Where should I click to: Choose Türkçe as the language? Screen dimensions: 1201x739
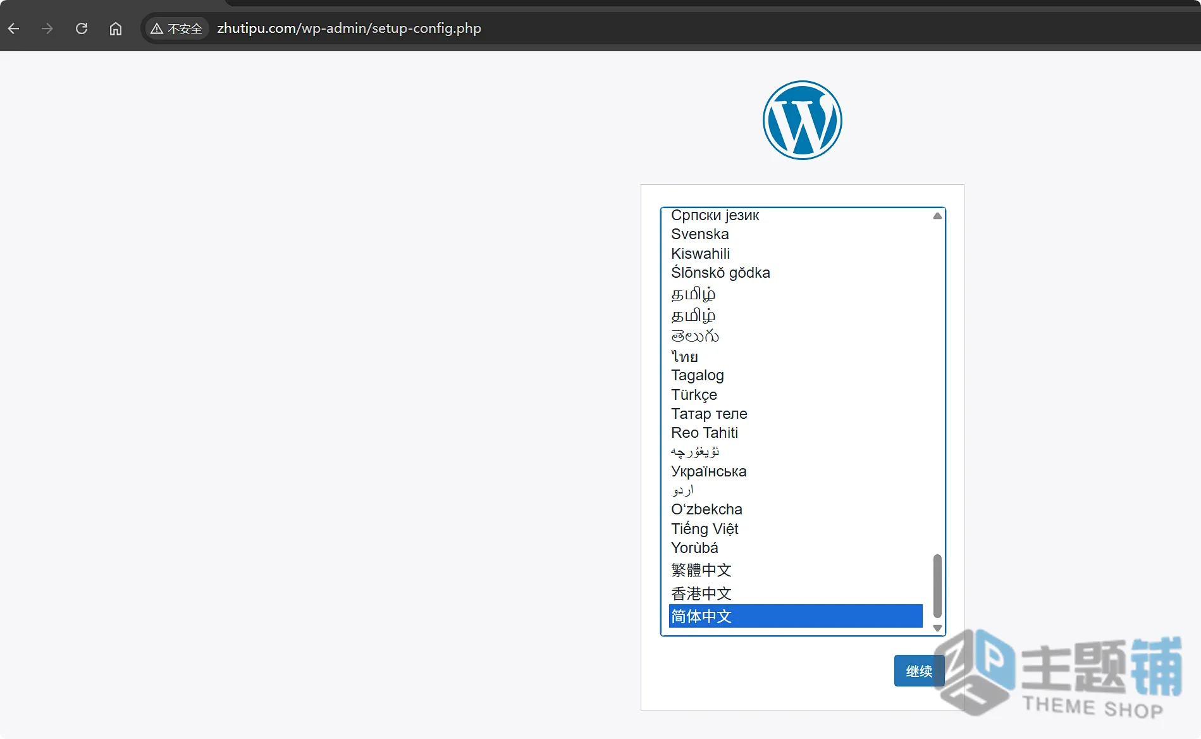796,395
